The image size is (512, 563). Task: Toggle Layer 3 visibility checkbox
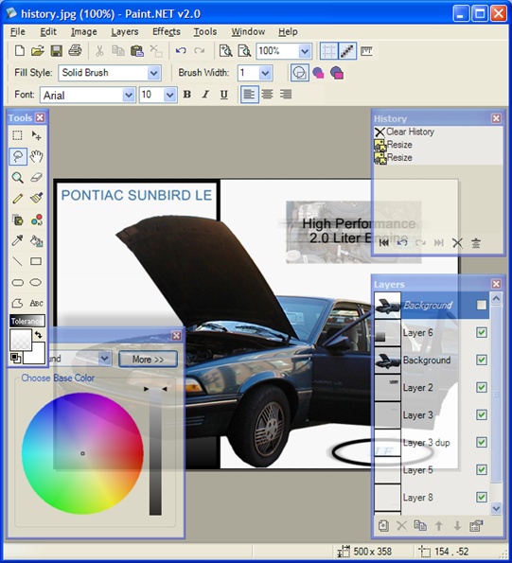pos(482,414)
